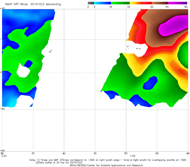Click the magenta hurricane-force wind region on the map
The width and height of the screenshot is (190, 167).
point(173,26)
